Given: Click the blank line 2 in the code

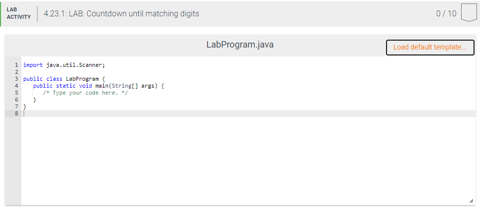Looking at the screenshot, I should [248, 72].
